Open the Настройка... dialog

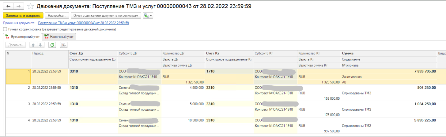tap(57, 15)
